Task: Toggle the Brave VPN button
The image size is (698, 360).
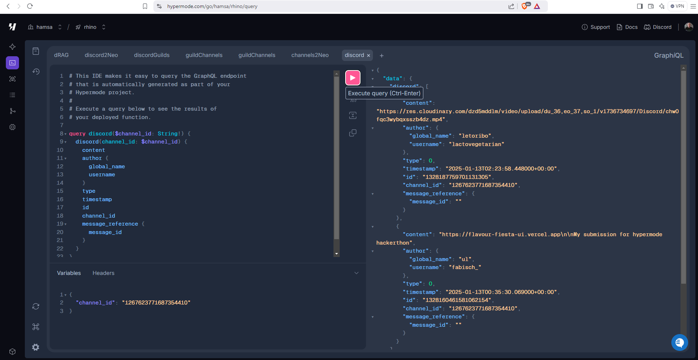Action: (x=678, y=6)
